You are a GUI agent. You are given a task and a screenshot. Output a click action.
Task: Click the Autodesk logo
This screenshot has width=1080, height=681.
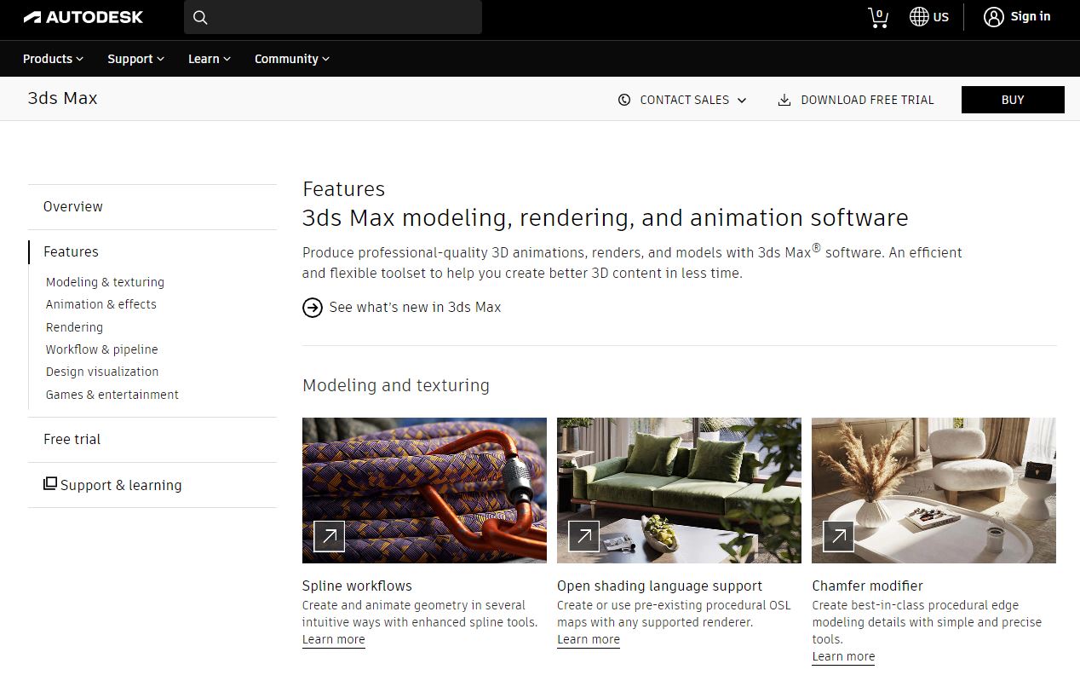pos(83,17)
